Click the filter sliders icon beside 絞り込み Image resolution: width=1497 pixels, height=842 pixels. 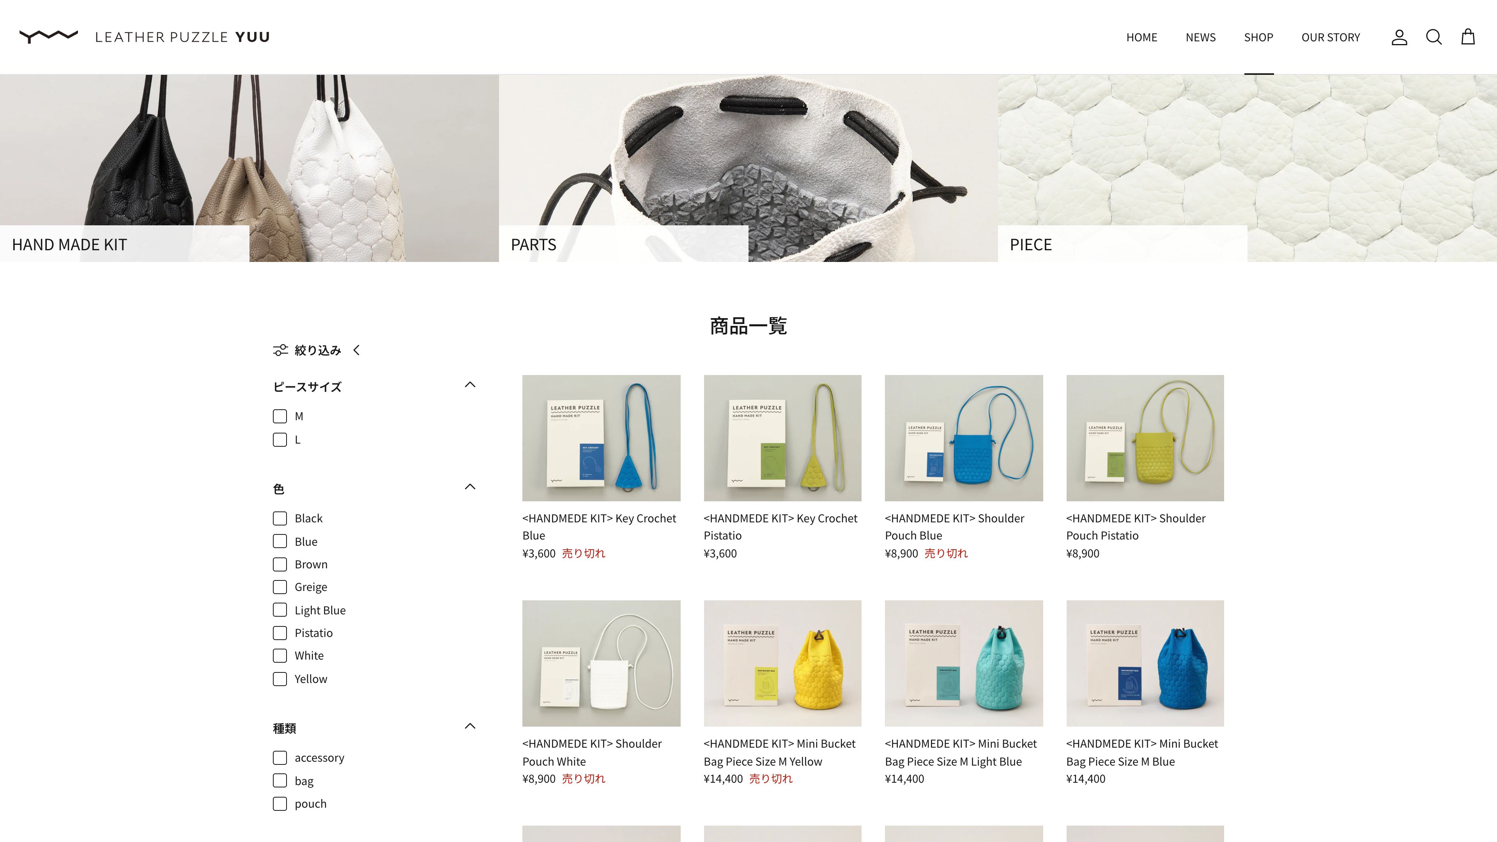281,350
